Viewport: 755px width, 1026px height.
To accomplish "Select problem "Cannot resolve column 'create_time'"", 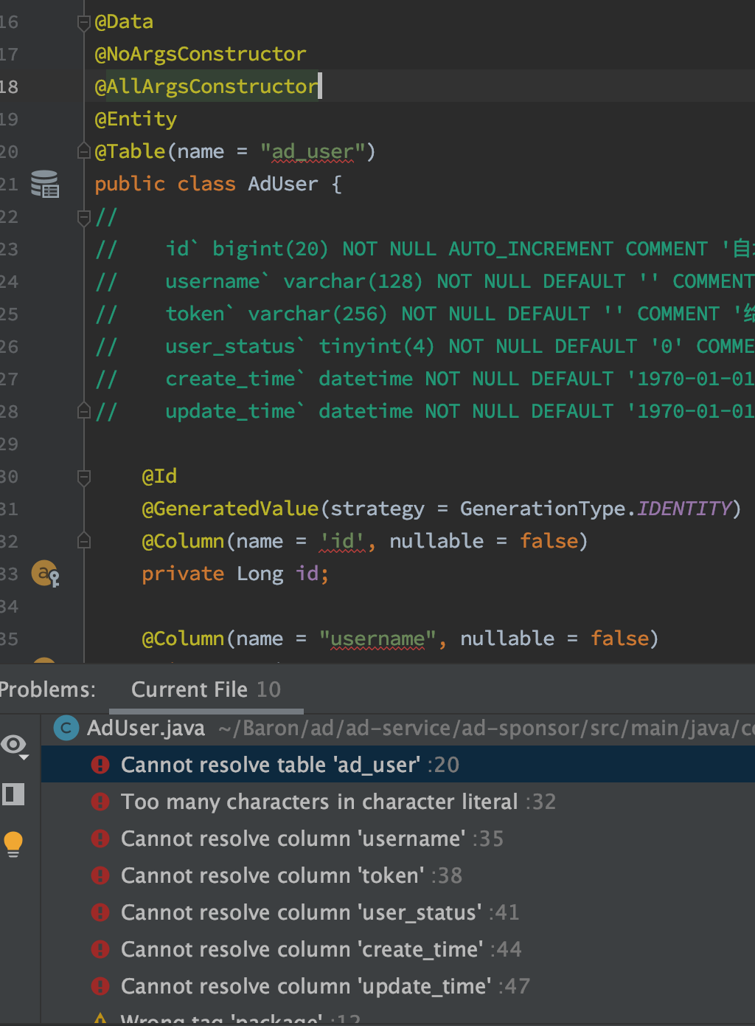I will (398, 949).
